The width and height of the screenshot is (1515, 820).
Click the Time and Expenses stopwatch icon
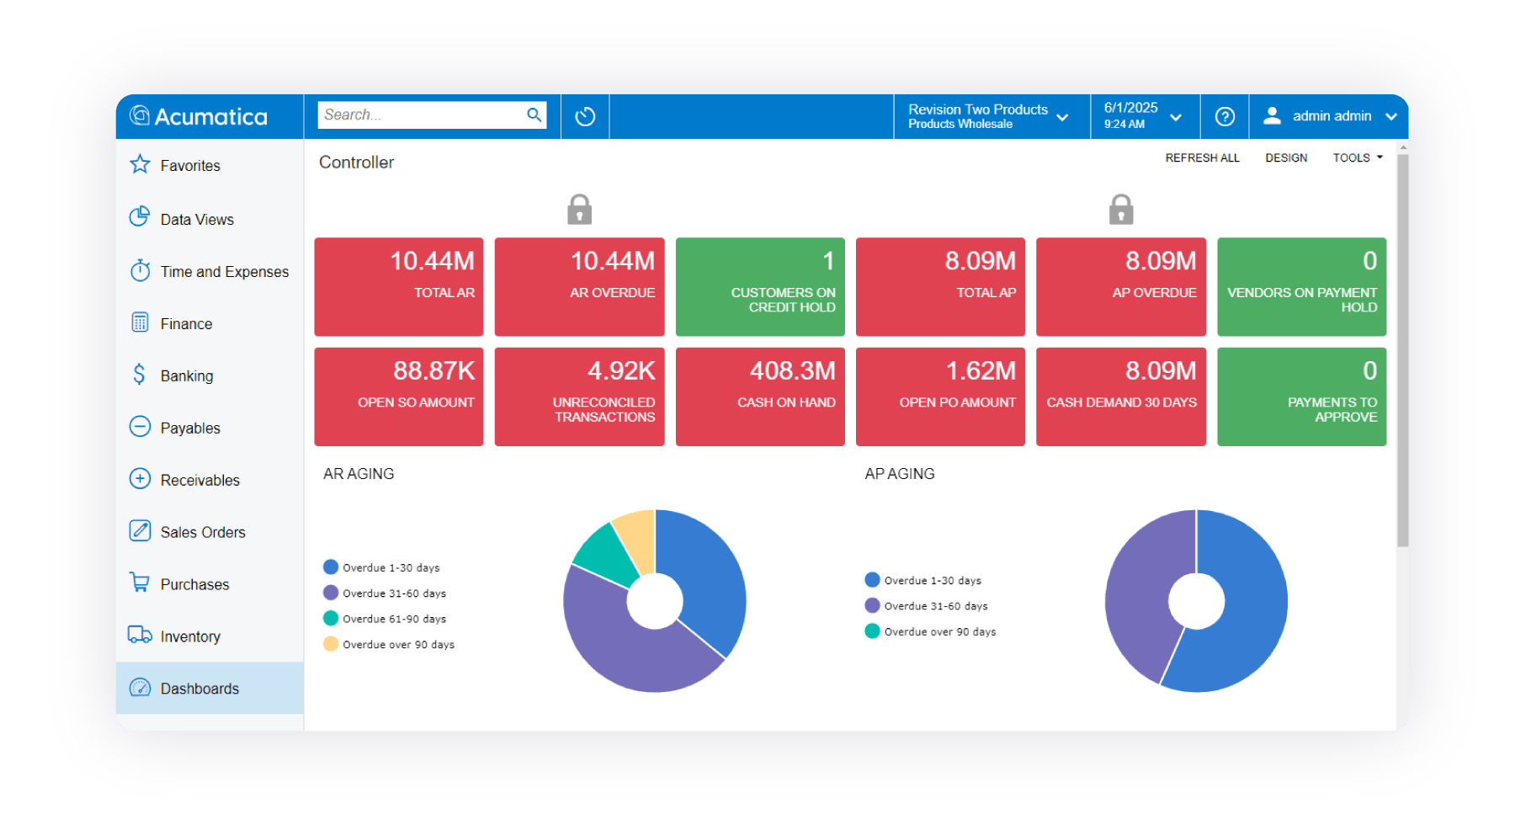[140, 270]
